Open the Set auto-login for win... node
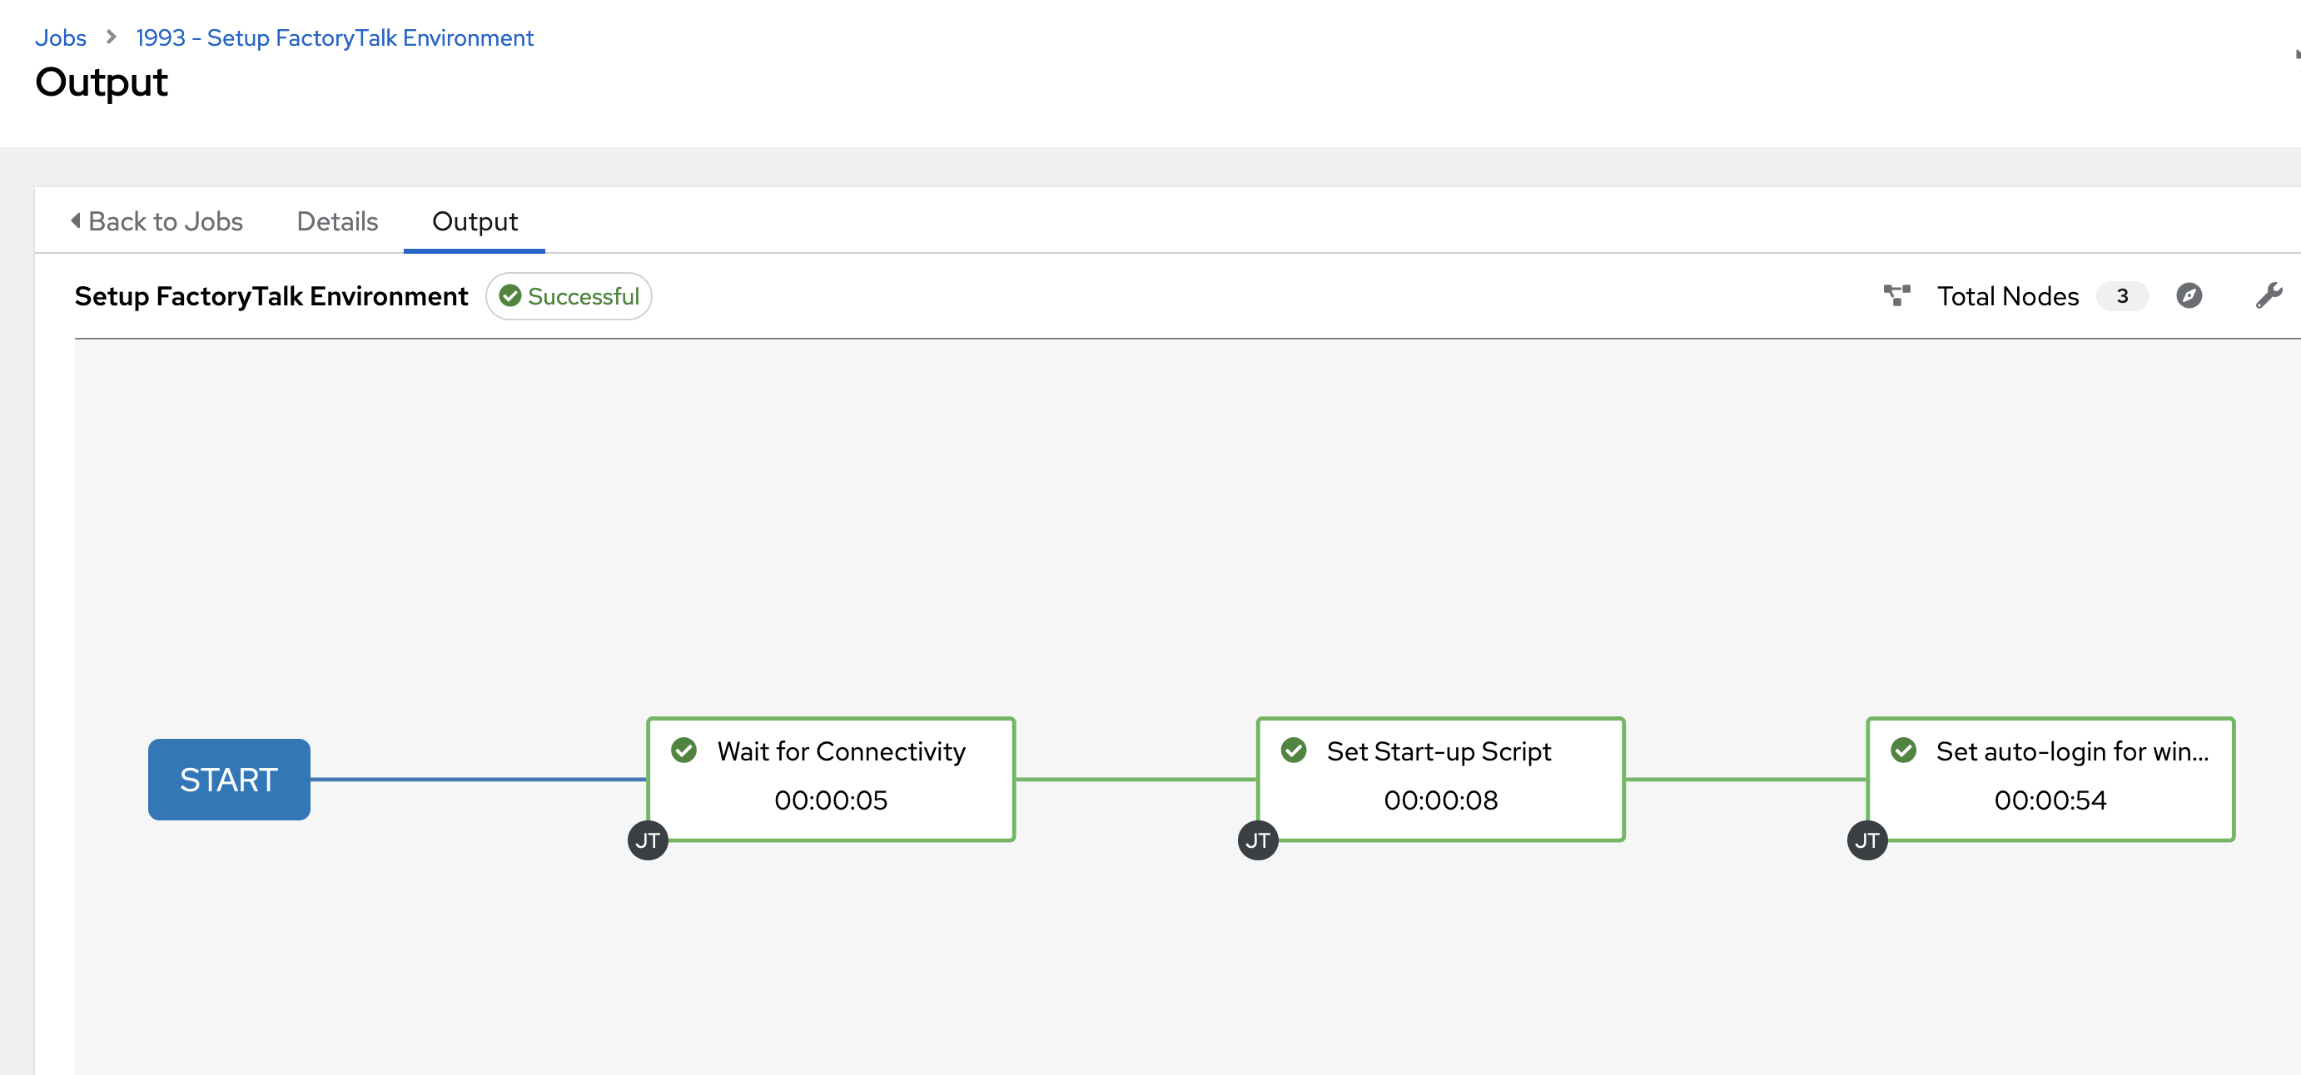Viewport: 2301px width, 1075px height. [2050, 779]
